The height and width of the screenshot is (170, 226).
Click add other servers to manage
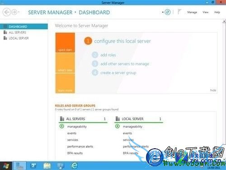(125, 64)
